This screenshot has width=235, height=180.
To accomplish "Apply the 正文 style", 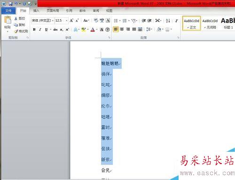I will pos(191,23).
